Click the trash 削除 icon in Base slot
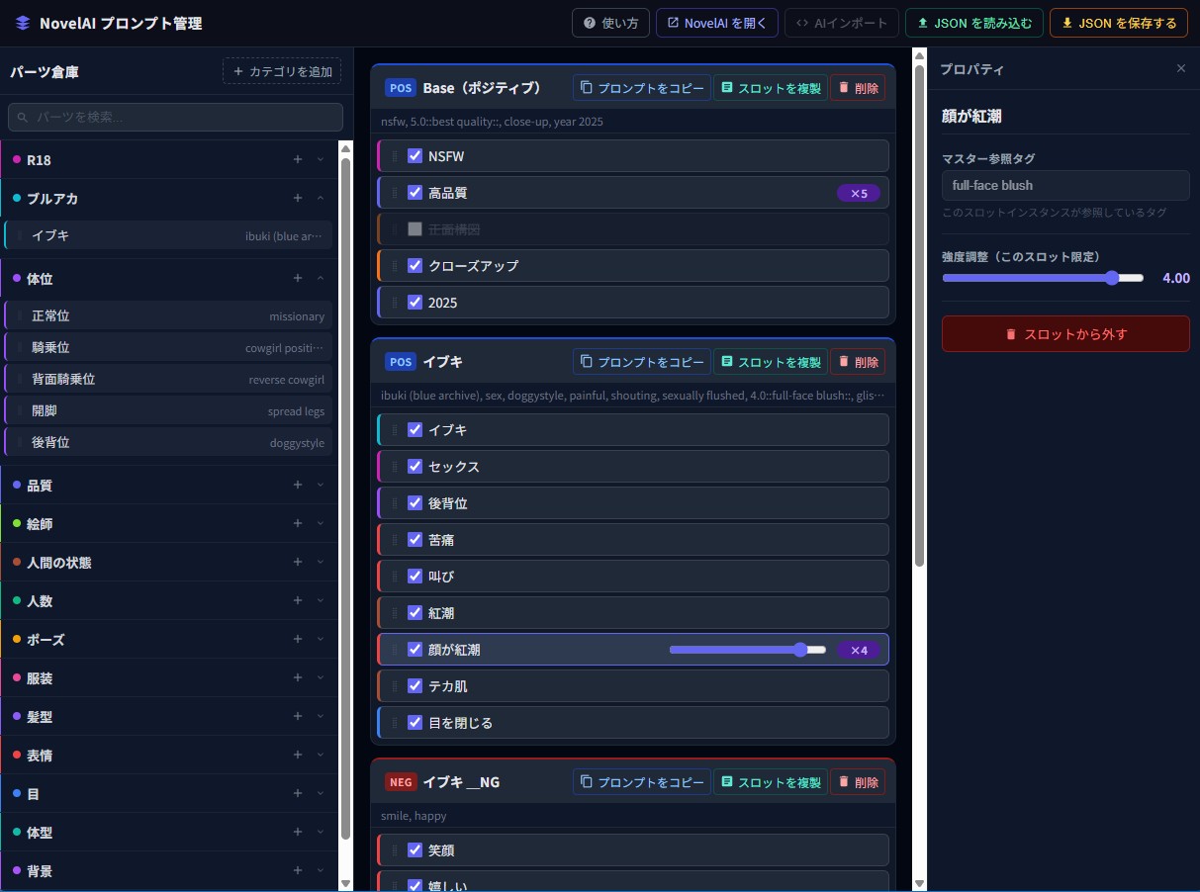1200x892 pixels. coord(844,88)
